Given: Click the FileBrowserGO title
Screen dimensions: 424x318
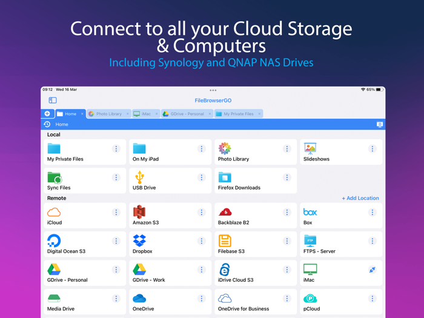Looking at the screenshot, I should click(213, 101).
